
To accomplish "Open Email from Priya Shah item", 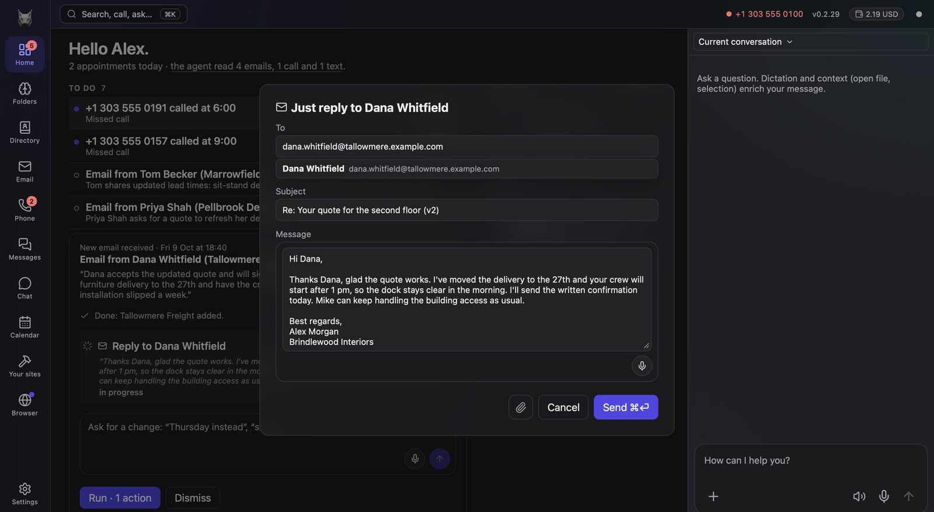I will click(x=165, y=213).
